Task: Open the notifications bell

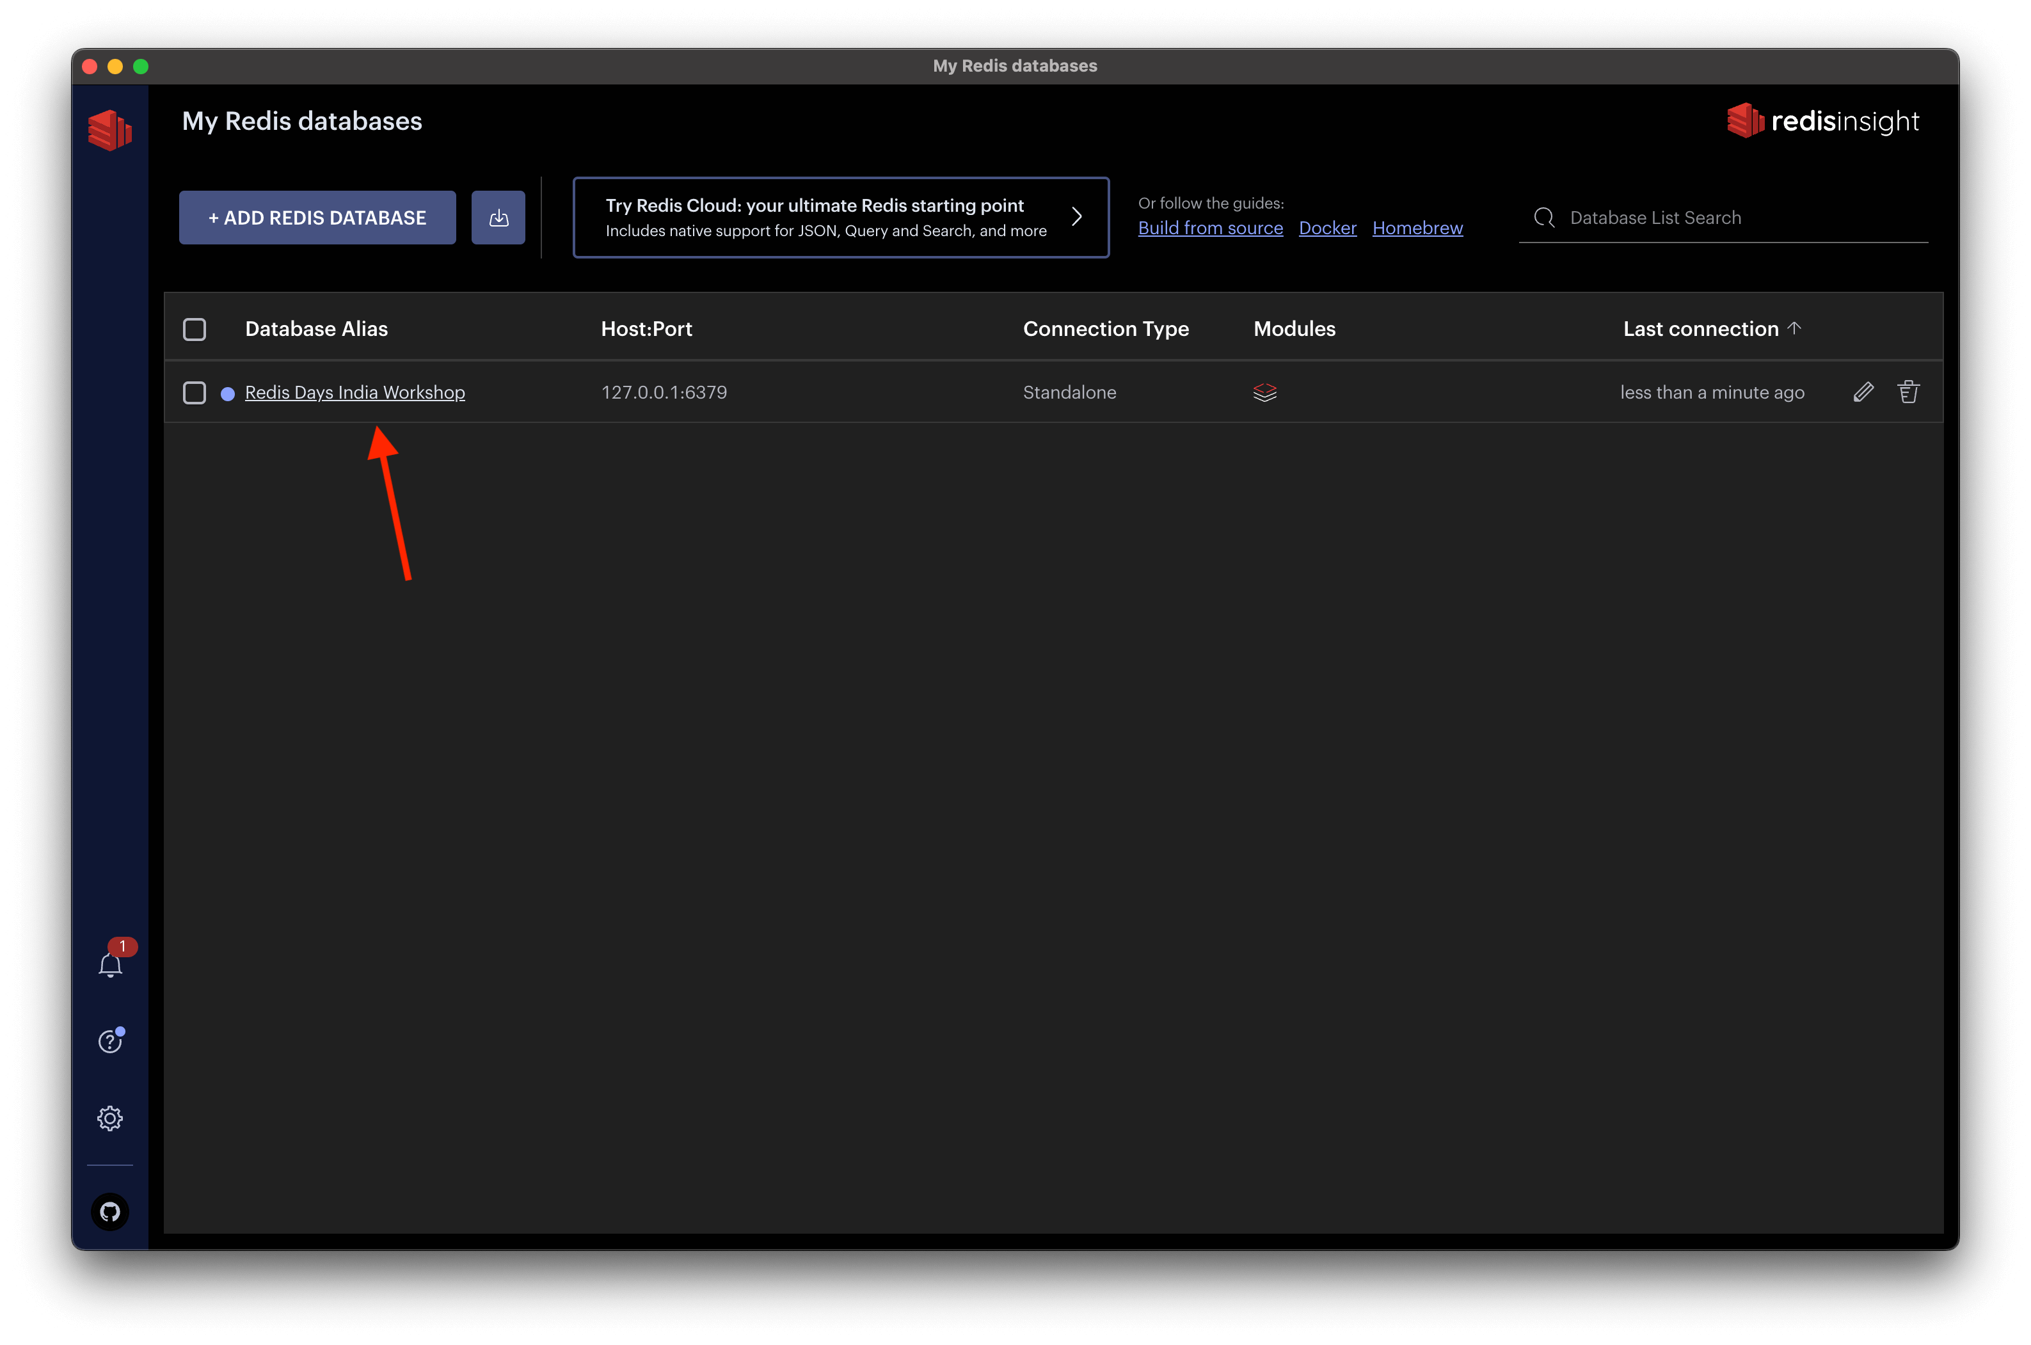Action: pyautogui.click(x=110, y=966)
